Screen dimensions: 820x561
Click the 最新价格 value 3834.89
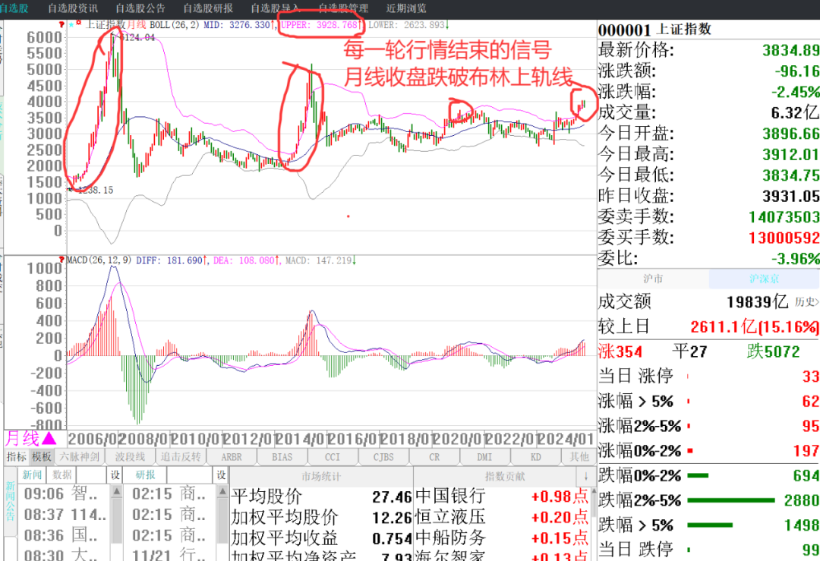[790, 50]
